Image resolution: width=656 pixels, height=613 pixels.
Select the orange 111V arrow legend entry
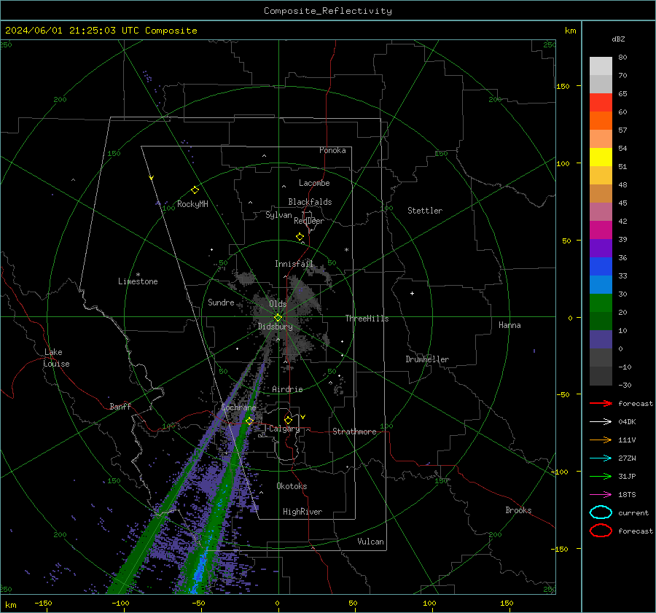click(601, 440)
